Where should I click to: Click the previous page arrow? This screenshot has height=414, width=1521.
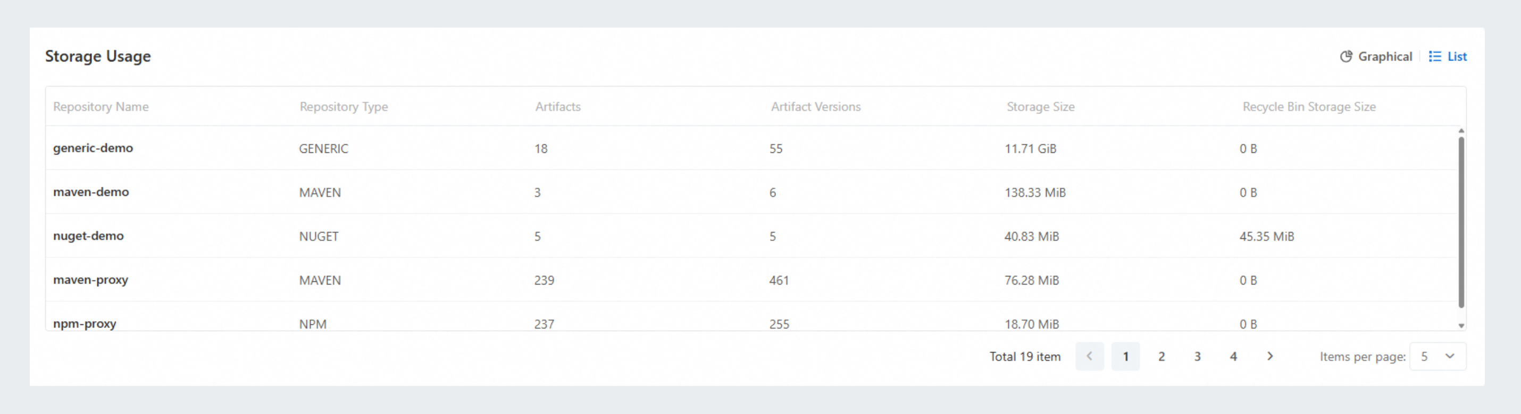tap(1089, 356)
